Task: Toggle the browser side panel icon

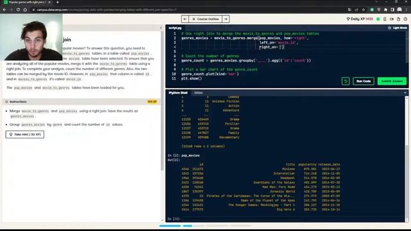Action: [392, 10]
